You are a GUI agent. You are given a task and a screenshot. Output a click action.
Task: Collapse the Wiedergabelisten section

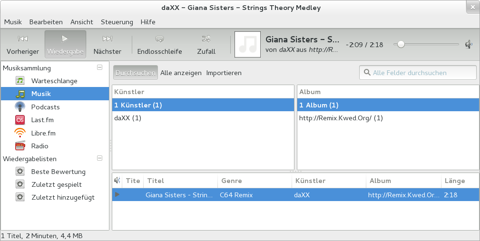pos(99,158)
